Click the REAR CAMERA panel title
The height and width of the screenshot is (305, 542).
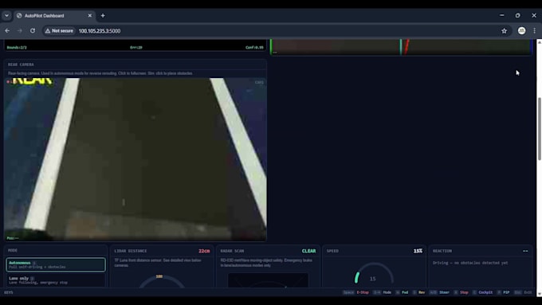coord(21,65)
